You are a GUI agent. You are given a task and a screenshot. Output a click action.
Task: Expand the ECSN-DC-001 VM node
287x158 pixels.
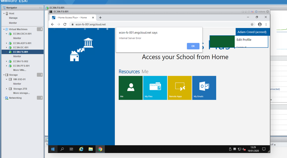pyautogui.click(x=6, y=47)
